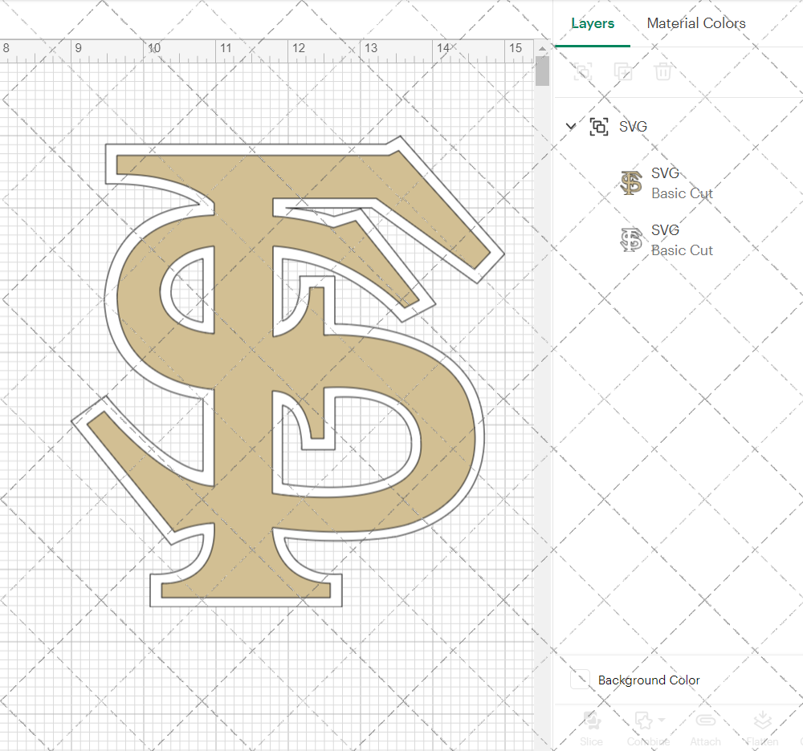Click the second layer's Basic Cut text
Image resolution: width=803 pixels, height=751 pixels.
tap(682, 250)
